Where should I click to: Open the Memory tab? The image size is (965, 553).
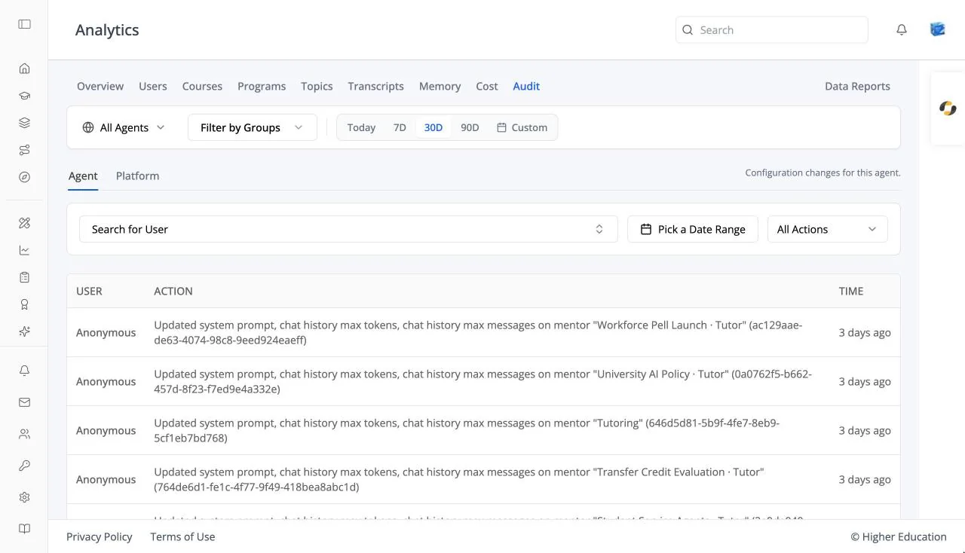(x=440, y=86)
